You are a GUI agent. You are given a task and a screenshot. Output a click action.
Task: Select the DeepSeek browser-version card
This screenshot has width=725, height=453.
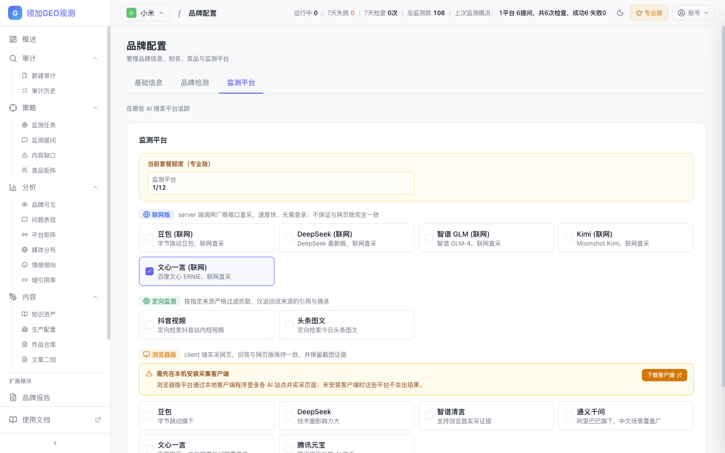point(346,416)
